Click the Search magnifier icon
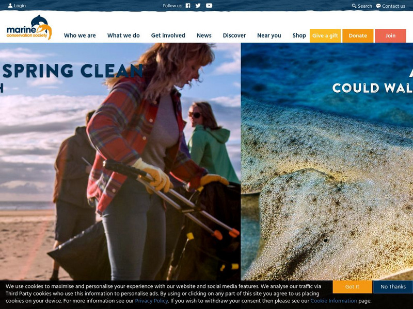413x309 pixels. click(354, 6)
